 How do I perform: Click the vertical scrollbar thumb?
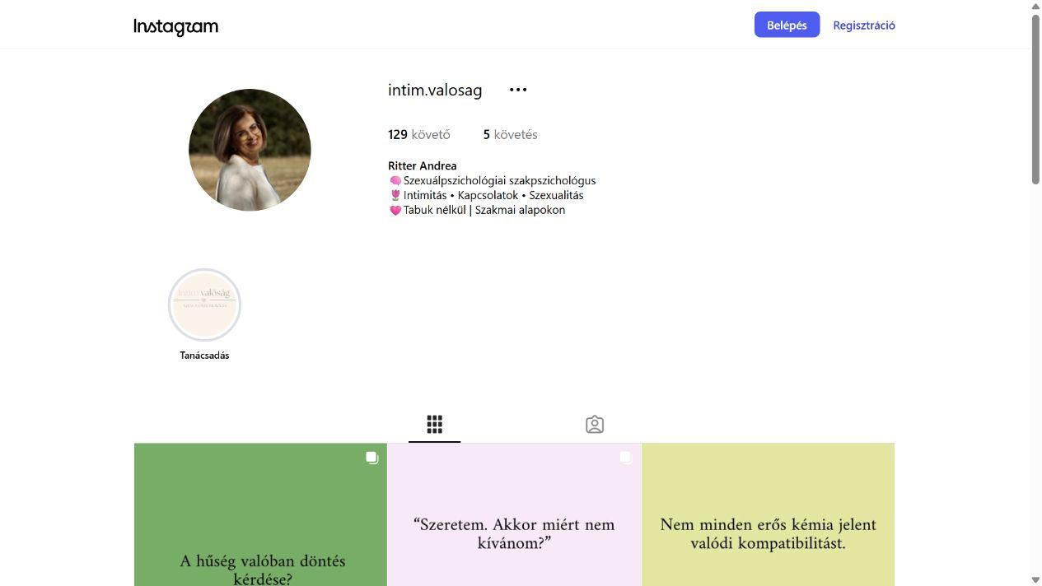point(1035,99)
